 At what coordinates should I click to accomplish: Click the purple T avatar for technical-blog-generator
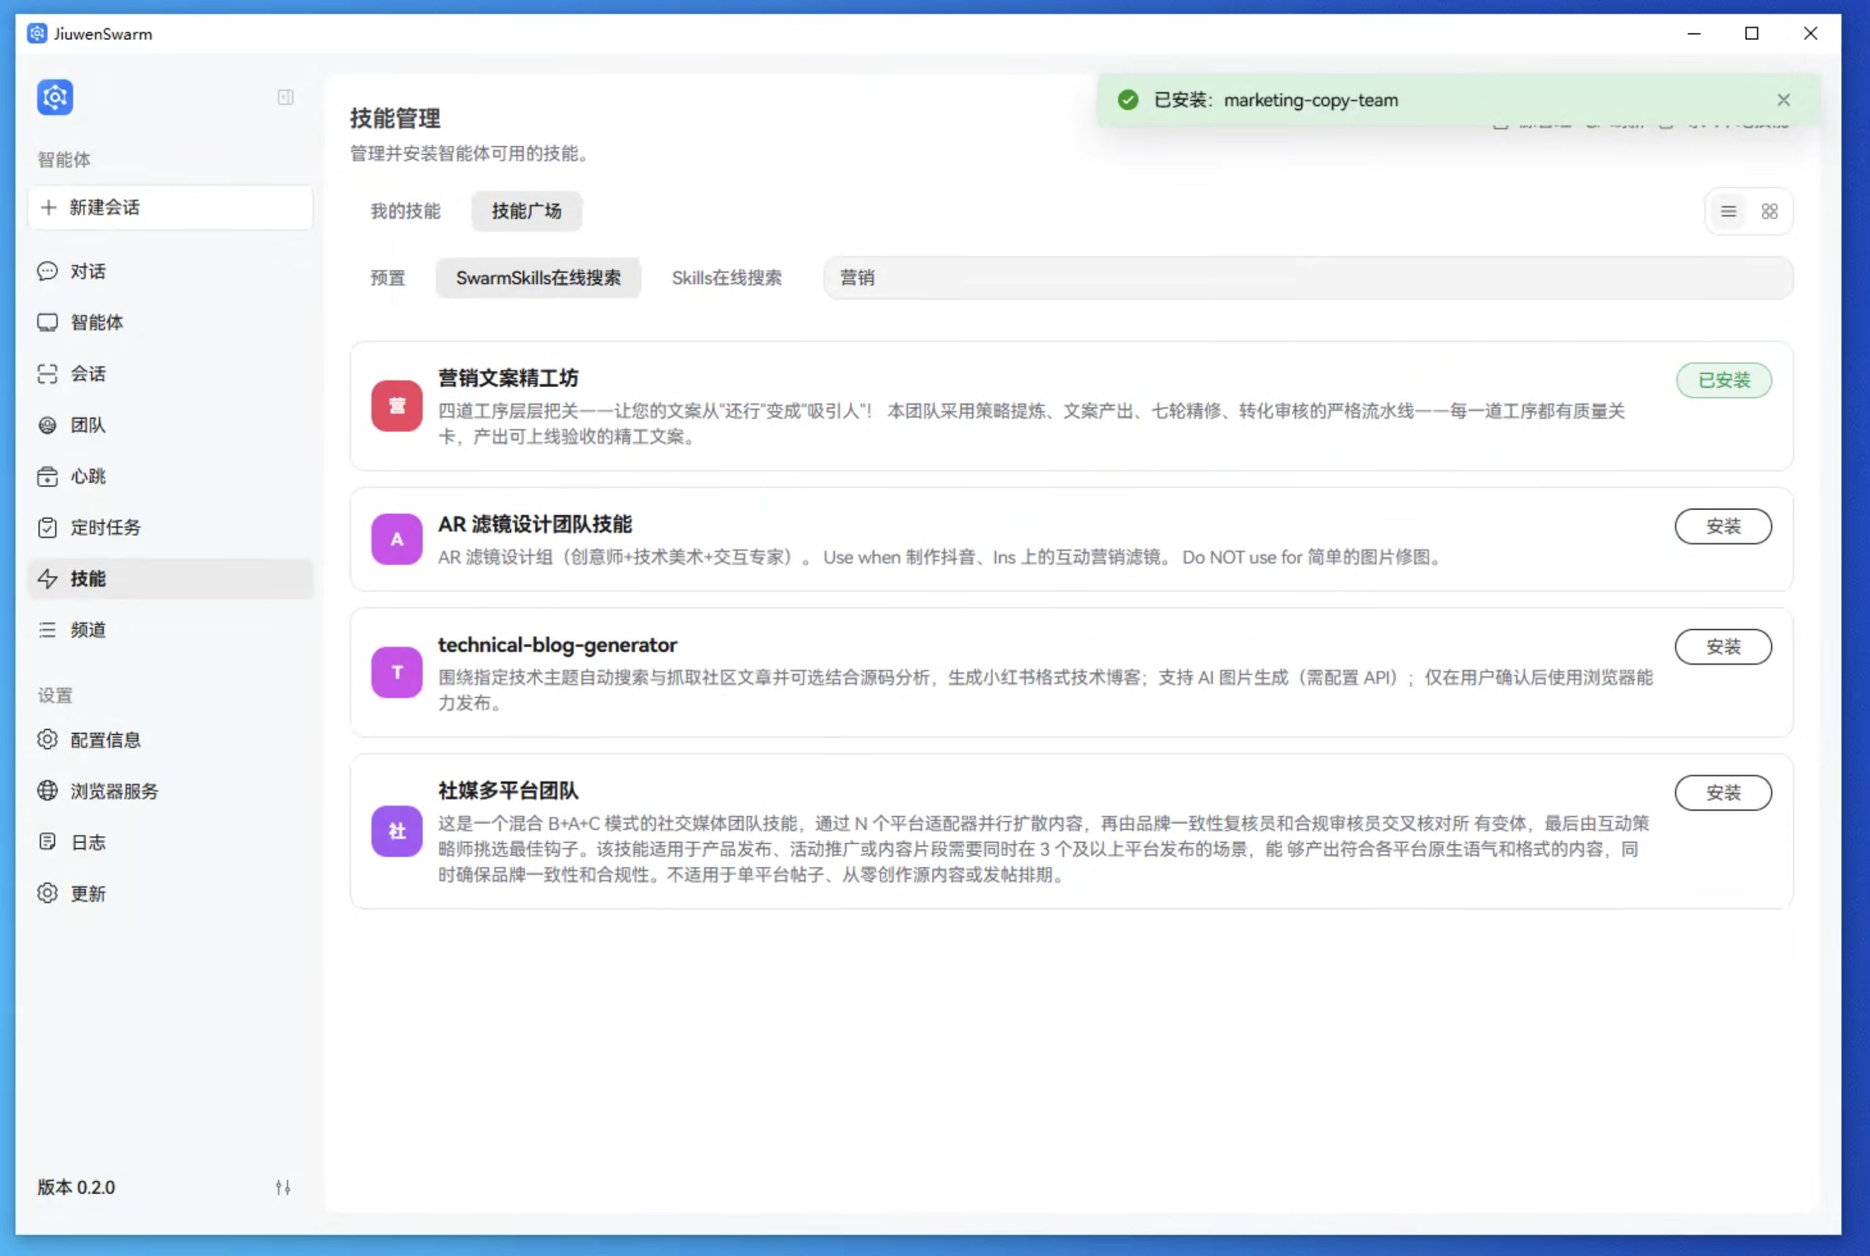[x=397, y=672]
